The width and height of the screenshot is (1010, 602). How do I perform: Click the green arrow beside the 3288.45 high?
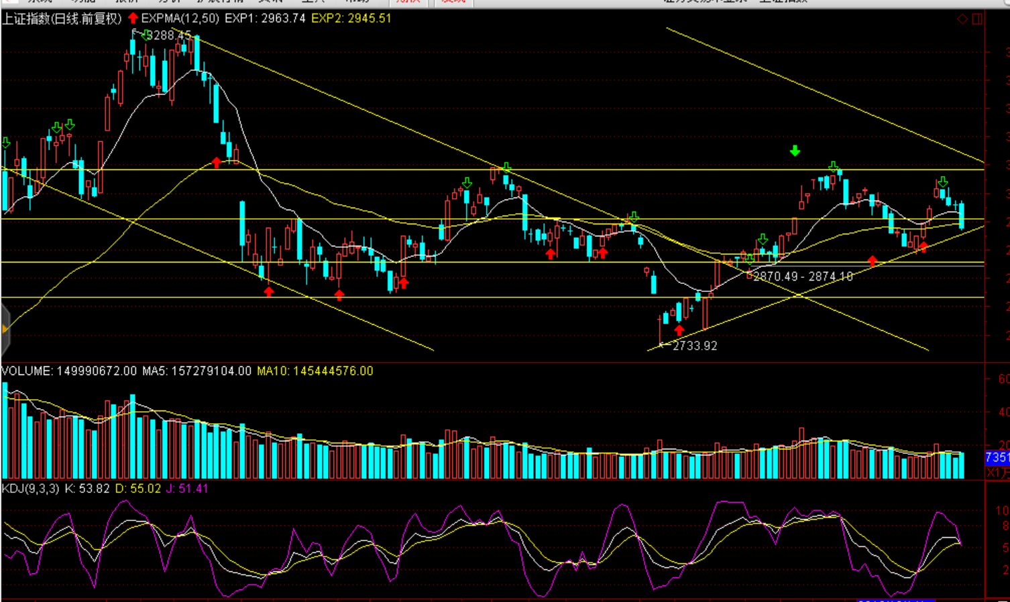145,35
